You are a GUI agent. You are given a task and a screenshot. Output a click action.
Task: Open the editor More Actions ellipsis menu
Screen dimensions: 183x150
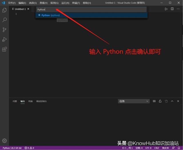pos(178,9)
